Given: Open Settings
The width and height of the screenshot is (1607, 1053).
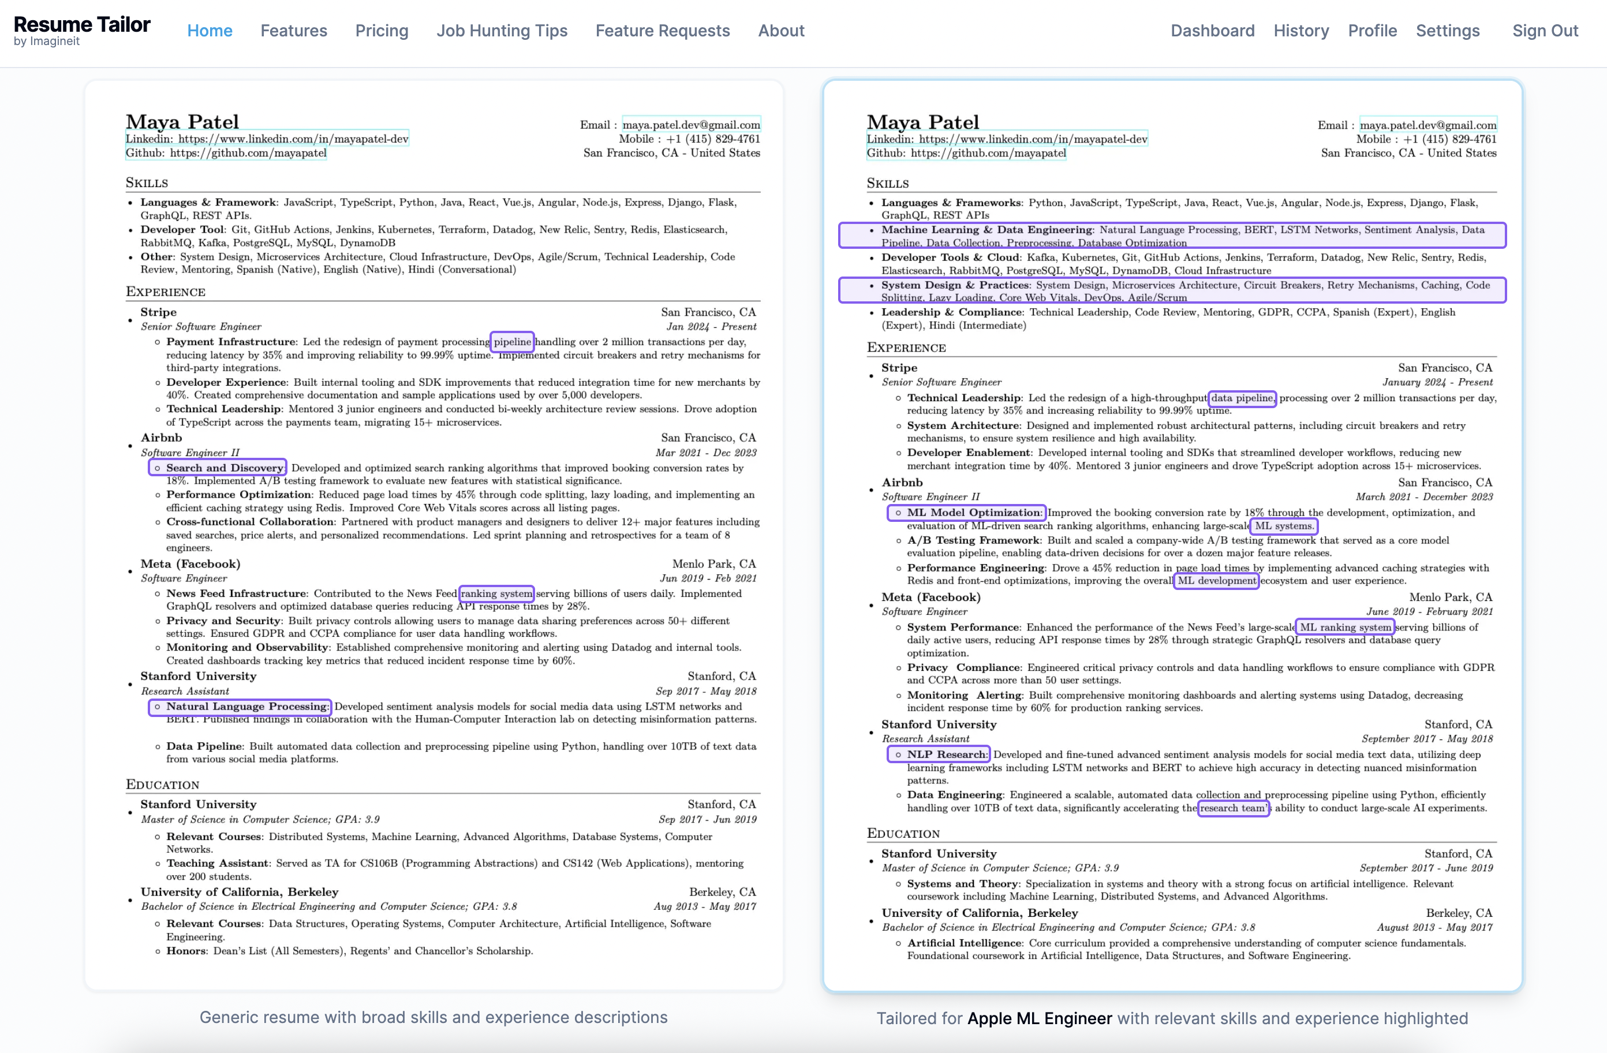Looking at the screenshot, I should (x=1448, y=31).
